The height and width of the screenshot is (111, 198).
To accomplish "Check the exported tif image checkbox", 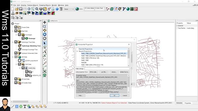I will coord(19,60).
